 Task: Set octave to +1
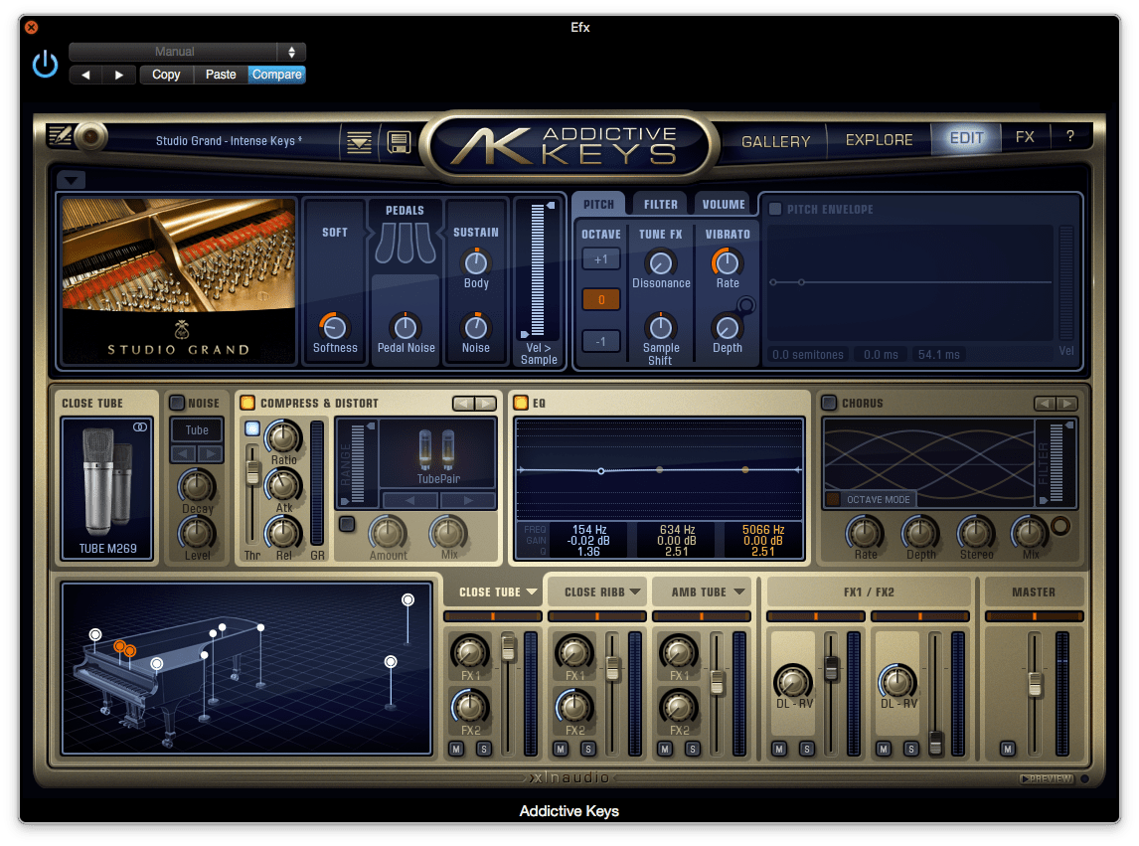(x=600, y=258)
